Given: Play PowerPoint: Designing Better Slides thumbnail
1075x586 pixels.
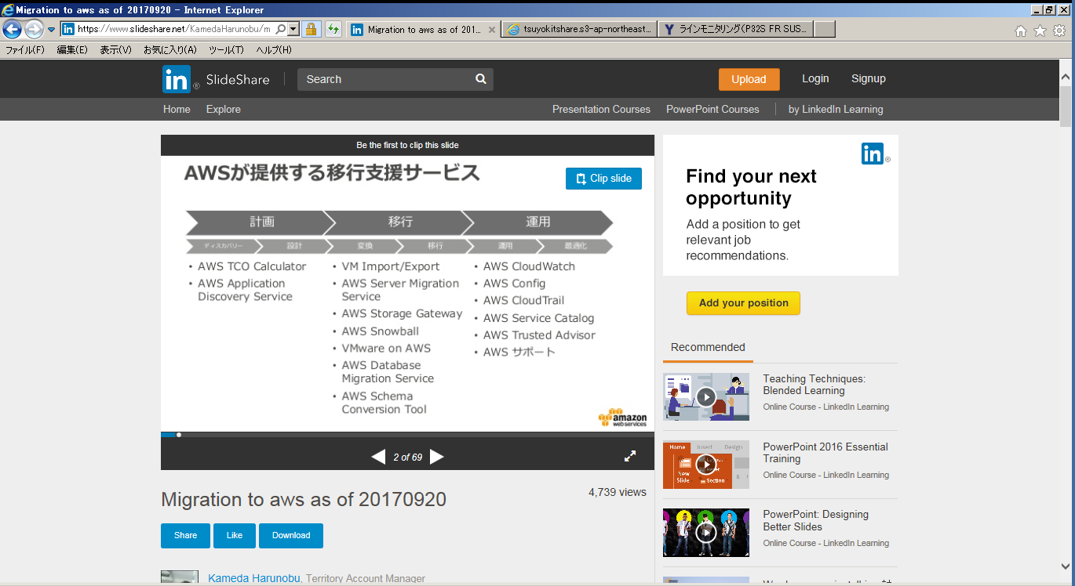Looking at the screenshot, I should [x=706, y=533].
